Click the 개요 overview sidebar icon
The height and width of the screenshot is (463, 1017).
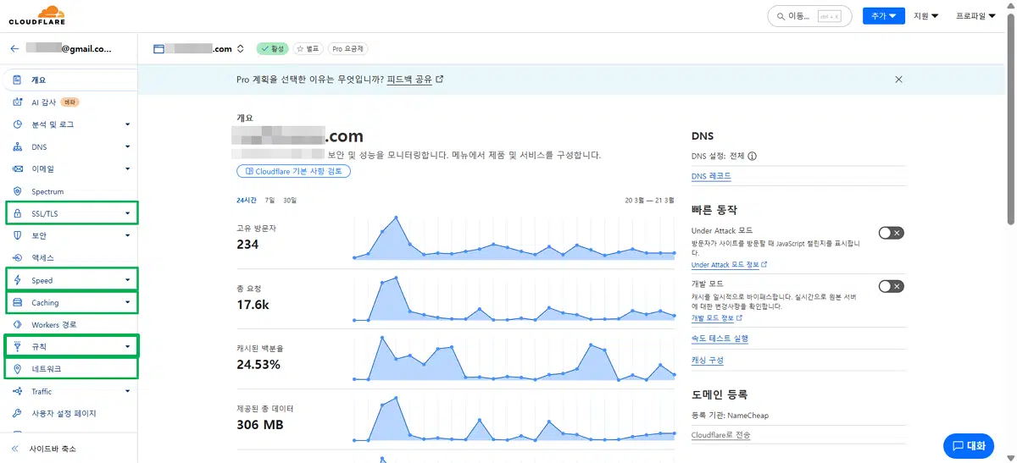17,80
